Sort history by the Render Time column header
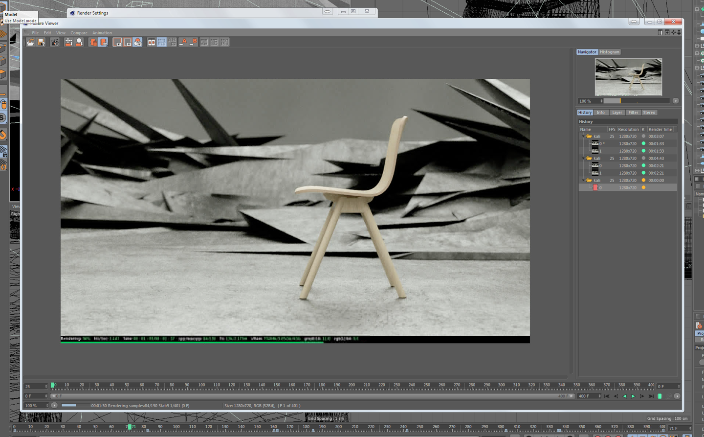The height and width of the screenshot is (437, 704). point(660,129)
